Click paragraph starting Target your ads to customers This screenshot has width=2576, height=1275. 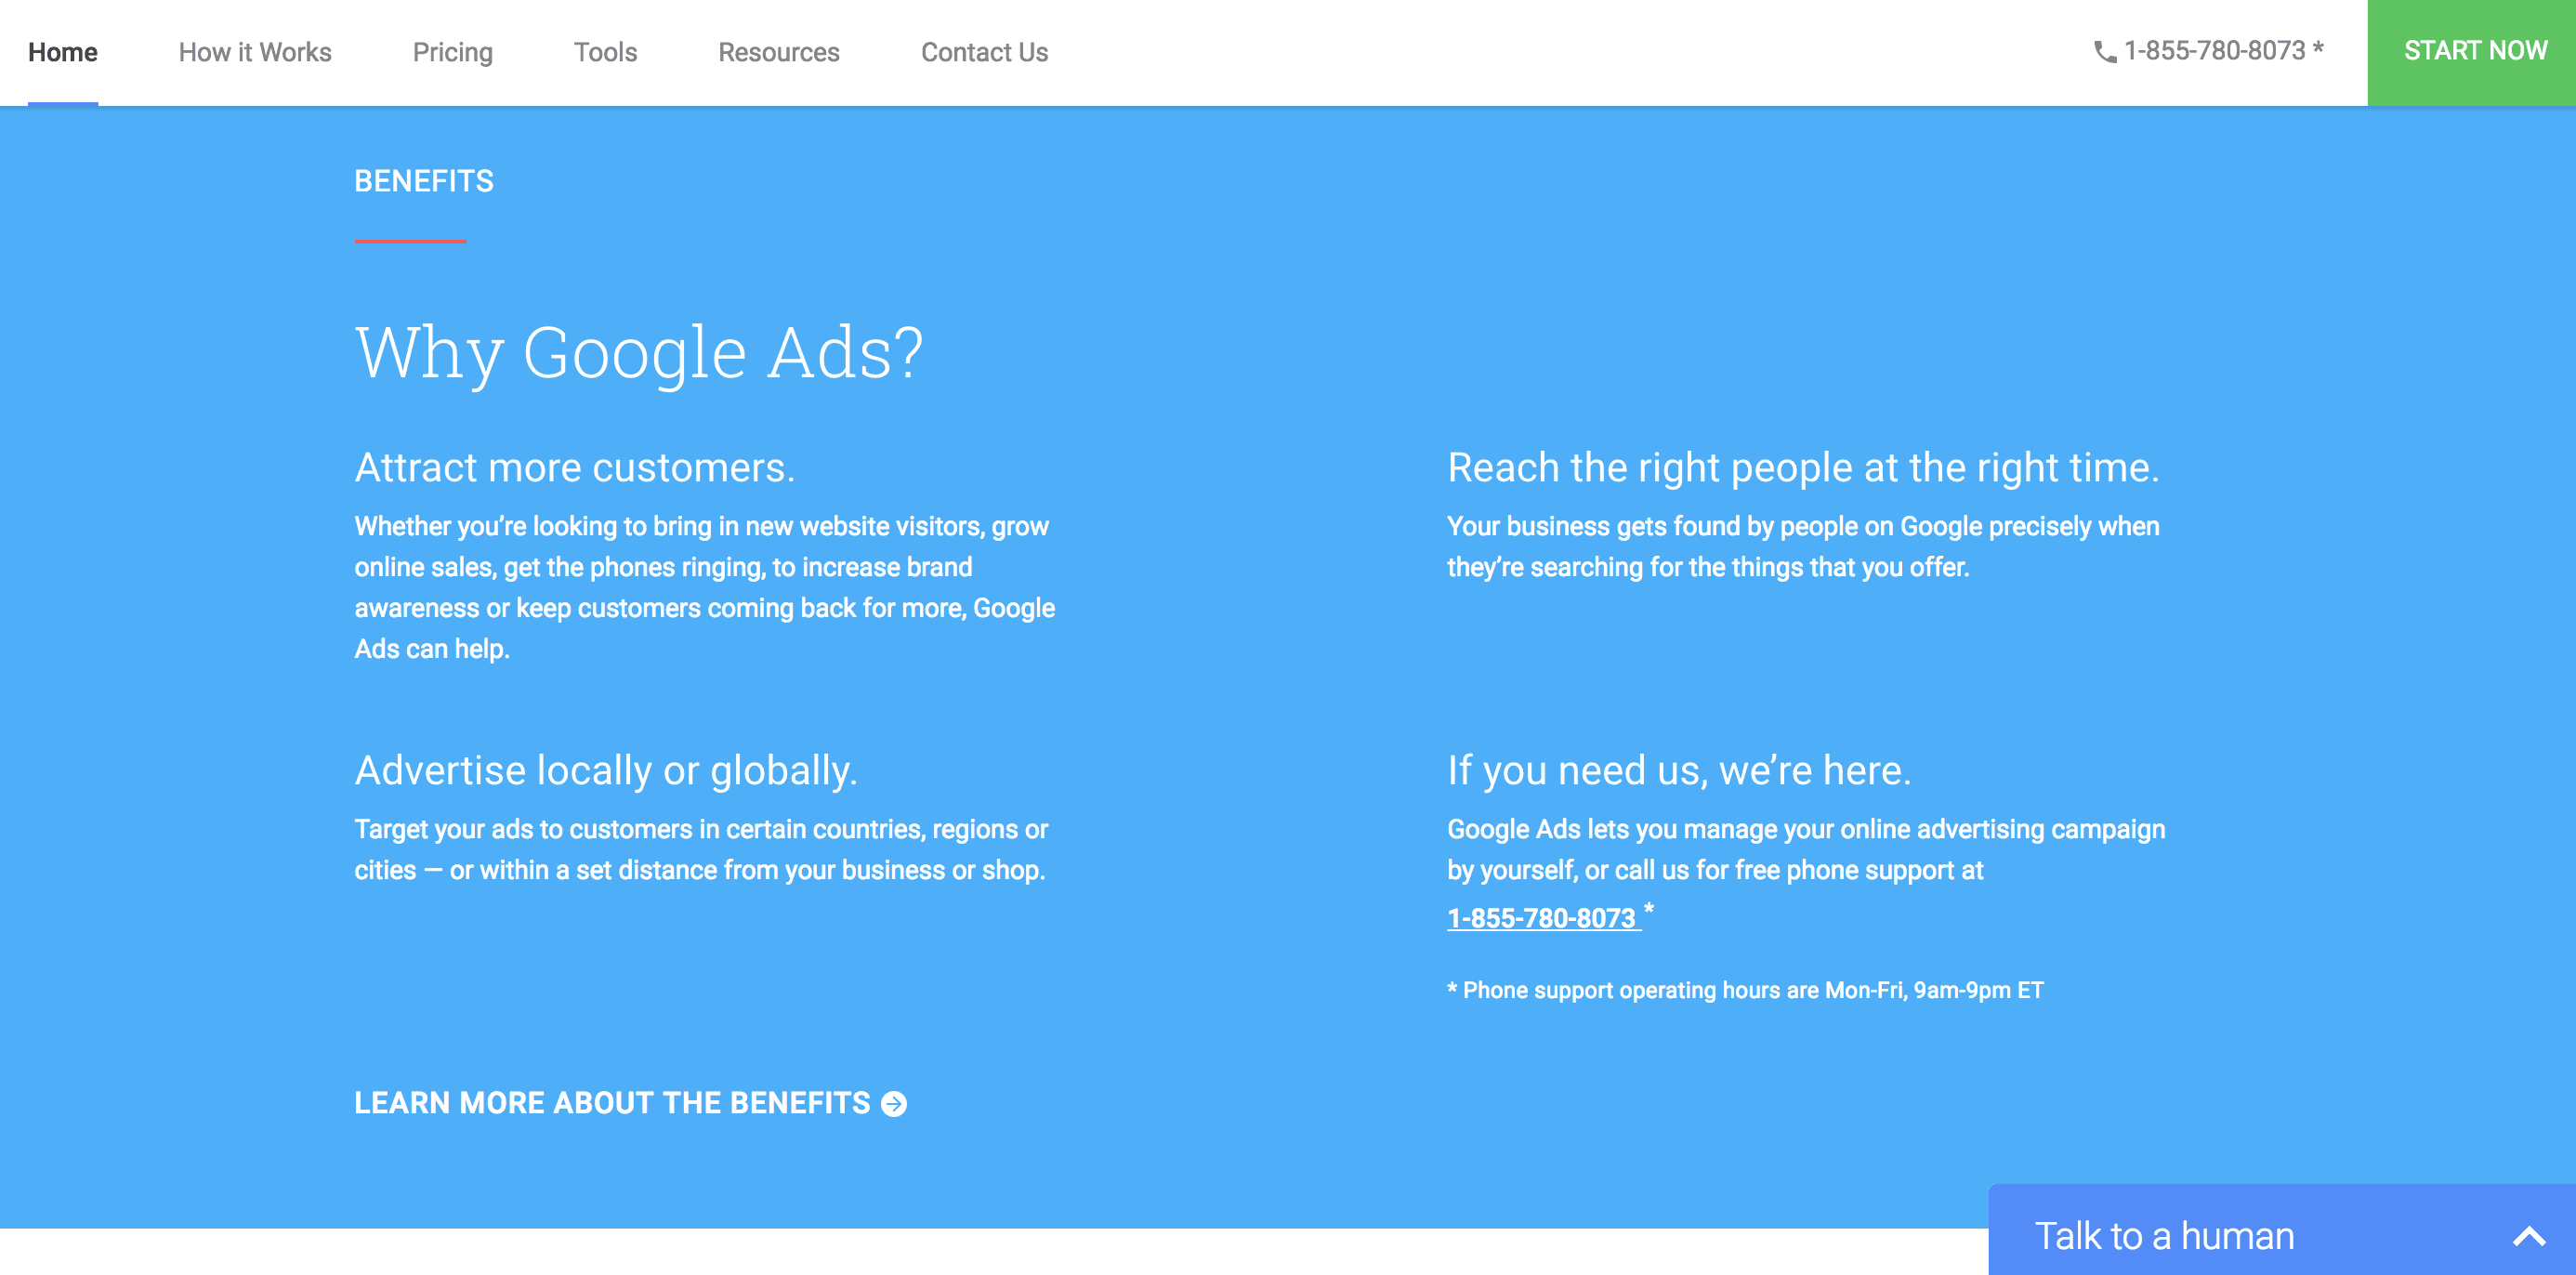(701, 849)
